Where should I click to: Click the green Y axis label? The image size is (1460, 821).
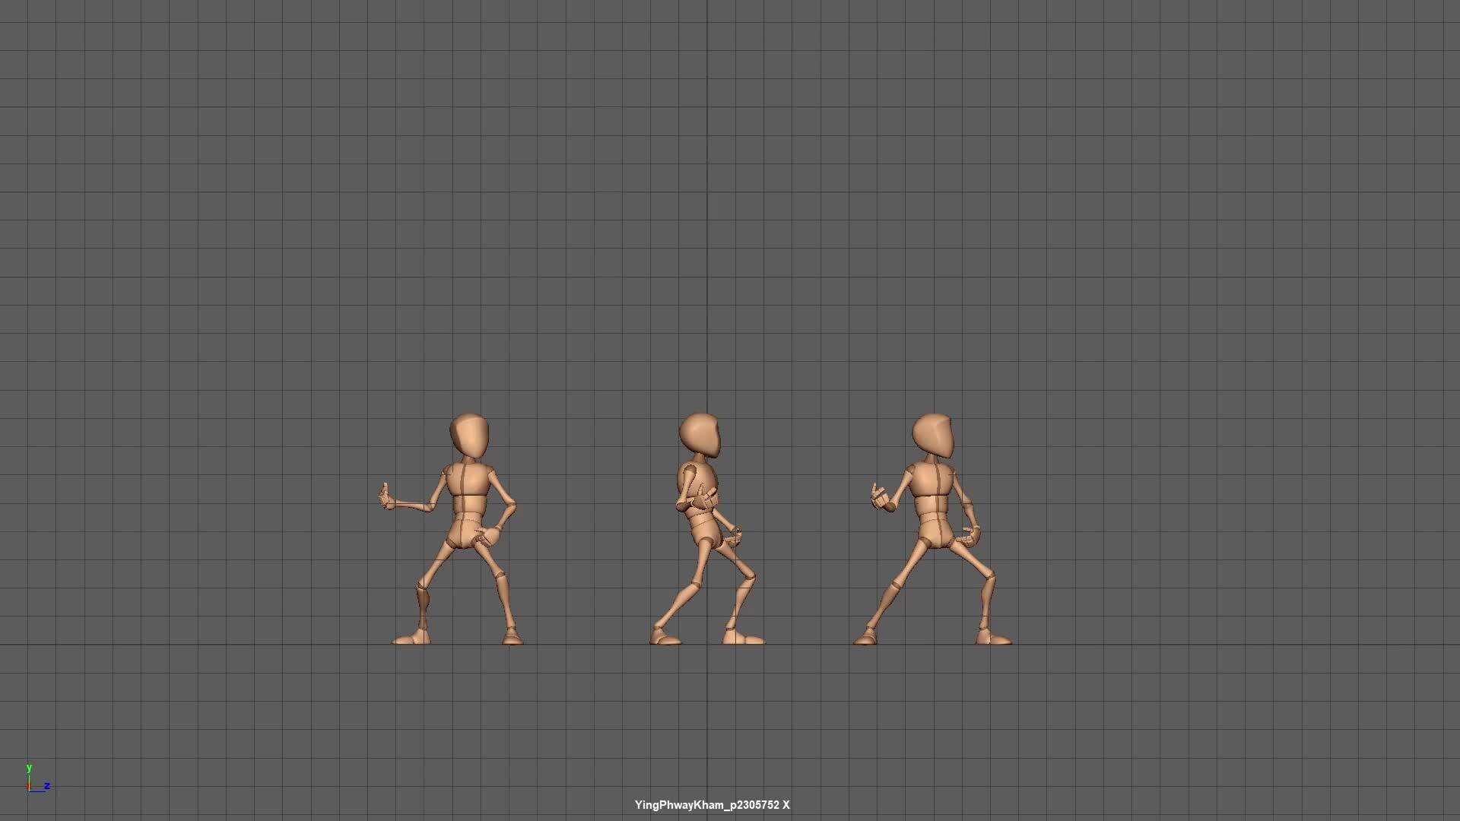[x=29, y=769]
